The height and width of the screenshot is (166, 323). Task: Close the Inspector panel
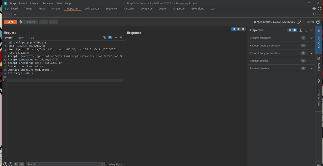[311, 30]
